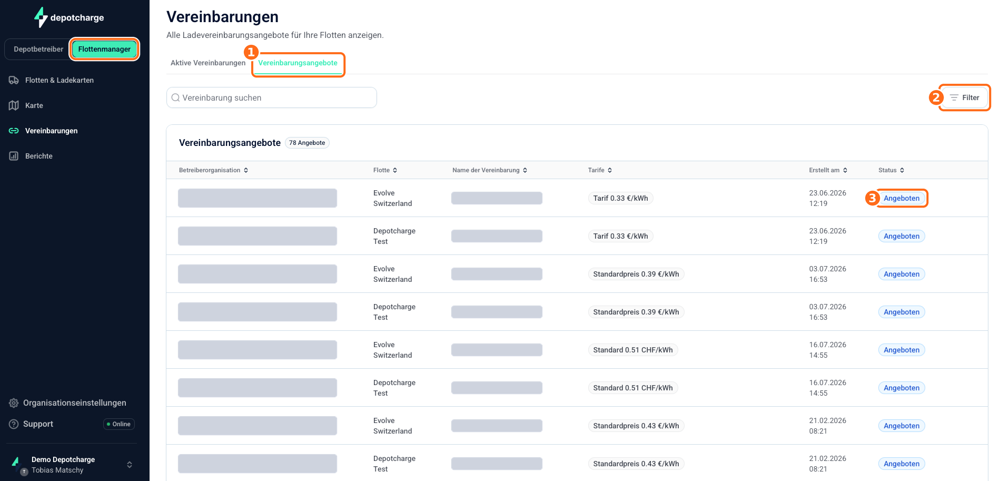This screenshot has height=481, width=1000.
Task: Click date 23.06.2026 12:19 in Depotcharge Test row
Action: point(828,236)
